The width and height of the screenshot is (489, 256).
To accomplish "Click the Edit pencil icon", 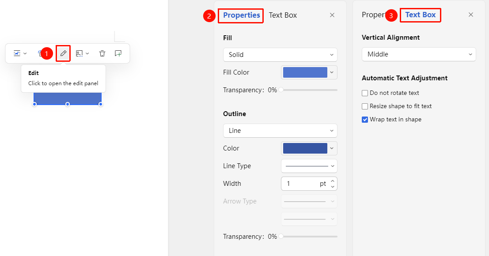I will [63, 53].
